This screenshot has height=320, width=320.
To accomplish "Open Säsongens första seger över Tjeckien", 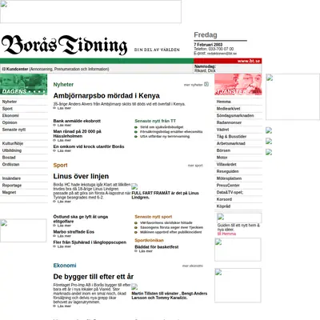I will tap(171, 227).
